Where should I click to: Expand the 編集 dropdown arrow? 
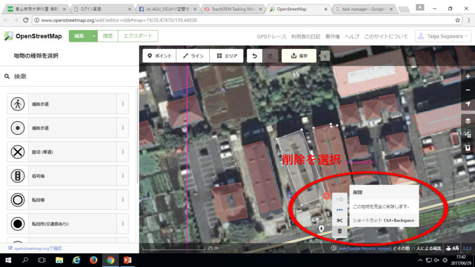click(x=93, y=36)
